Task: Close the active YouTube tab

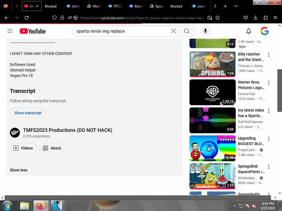Action: (37, 6)
